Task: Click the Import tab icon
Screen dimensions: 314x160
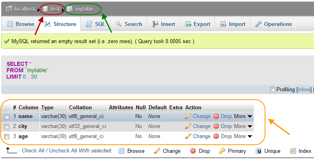Action: click(x=223, y=24)
